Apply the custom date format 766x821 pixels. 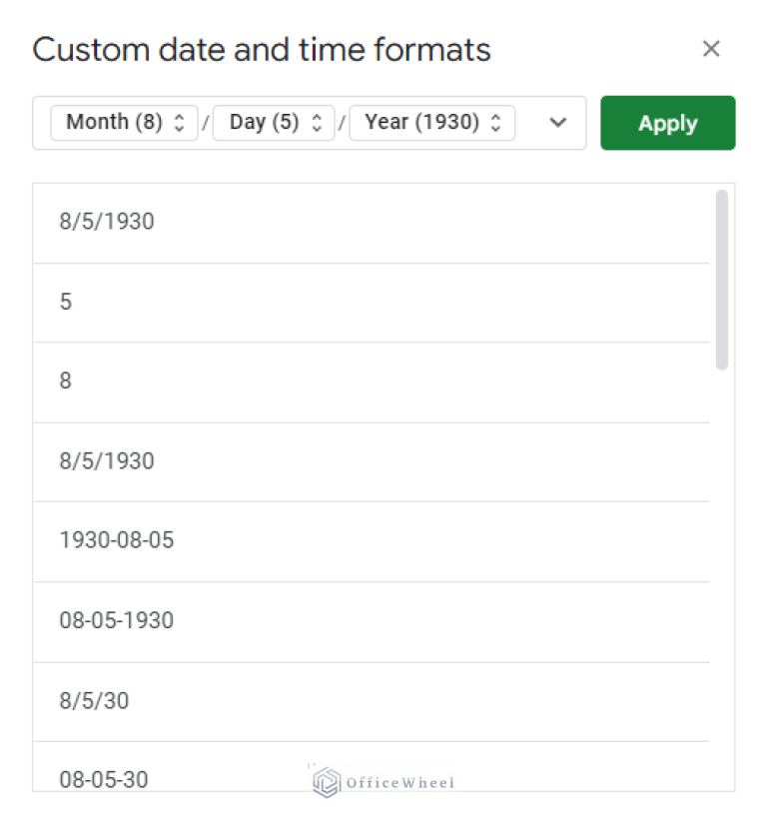point(667,122)
